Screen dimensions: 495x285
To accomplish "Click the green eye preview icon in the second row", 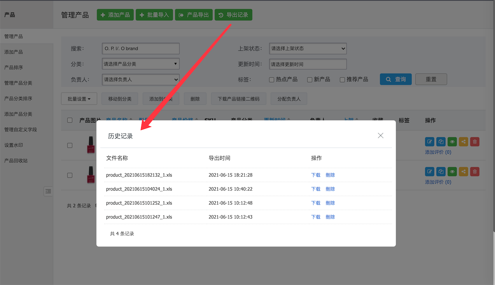I will pos(452,172).
